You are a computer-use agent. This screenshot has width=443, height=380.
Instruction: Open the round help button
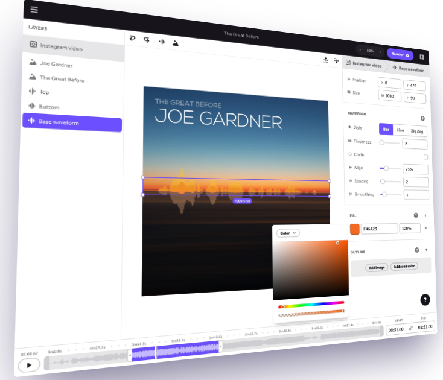[425, 300]
